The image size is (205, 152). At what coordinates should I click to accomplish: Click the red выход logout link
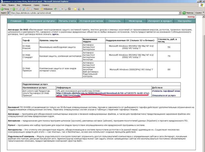pyautogui.click(x=191, y=17)
